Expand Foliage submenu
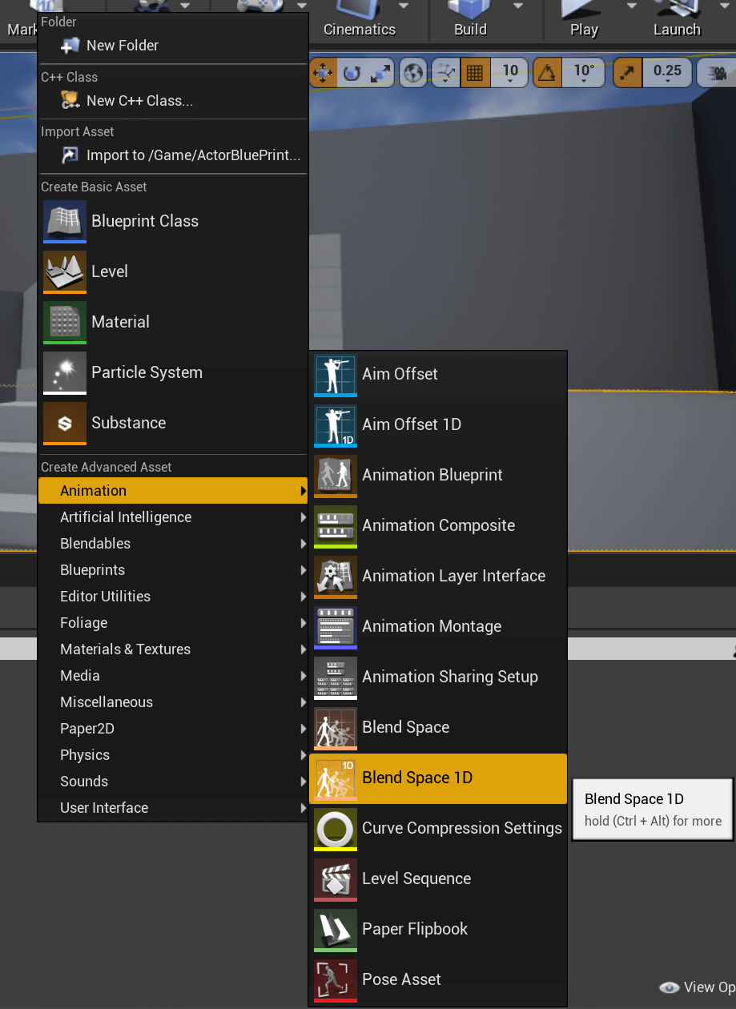The height and width of the screenshot is (1009, 736). pyautogui.click(x=173, y=623)
